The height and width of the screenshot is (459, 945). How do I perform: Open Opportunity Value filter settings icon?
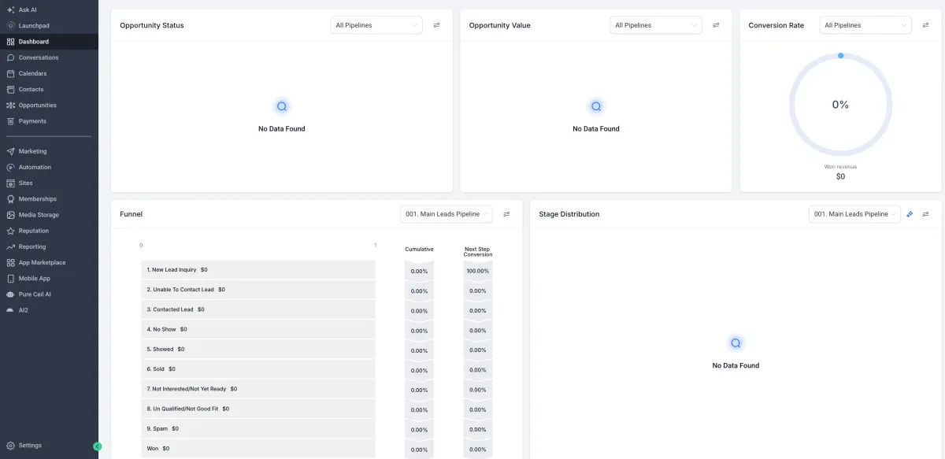tap(716, 25)
